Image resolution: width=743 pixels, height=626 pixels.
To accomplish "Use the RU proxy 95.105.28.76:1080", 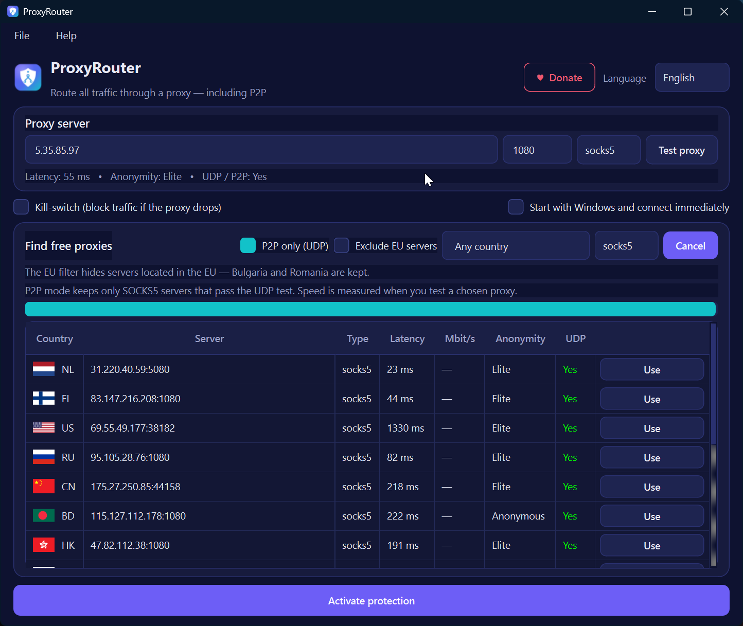I will pos(652,458).
